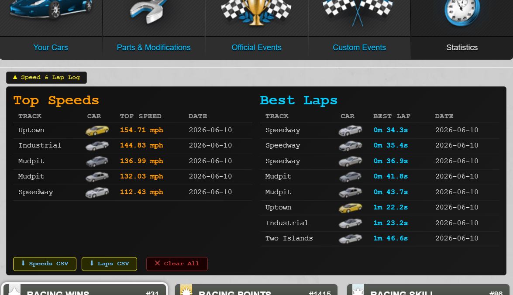This screenshot has height=295, width=513.
Task: Click the 132.03 mph top speed value
Action: pos(141,177)
